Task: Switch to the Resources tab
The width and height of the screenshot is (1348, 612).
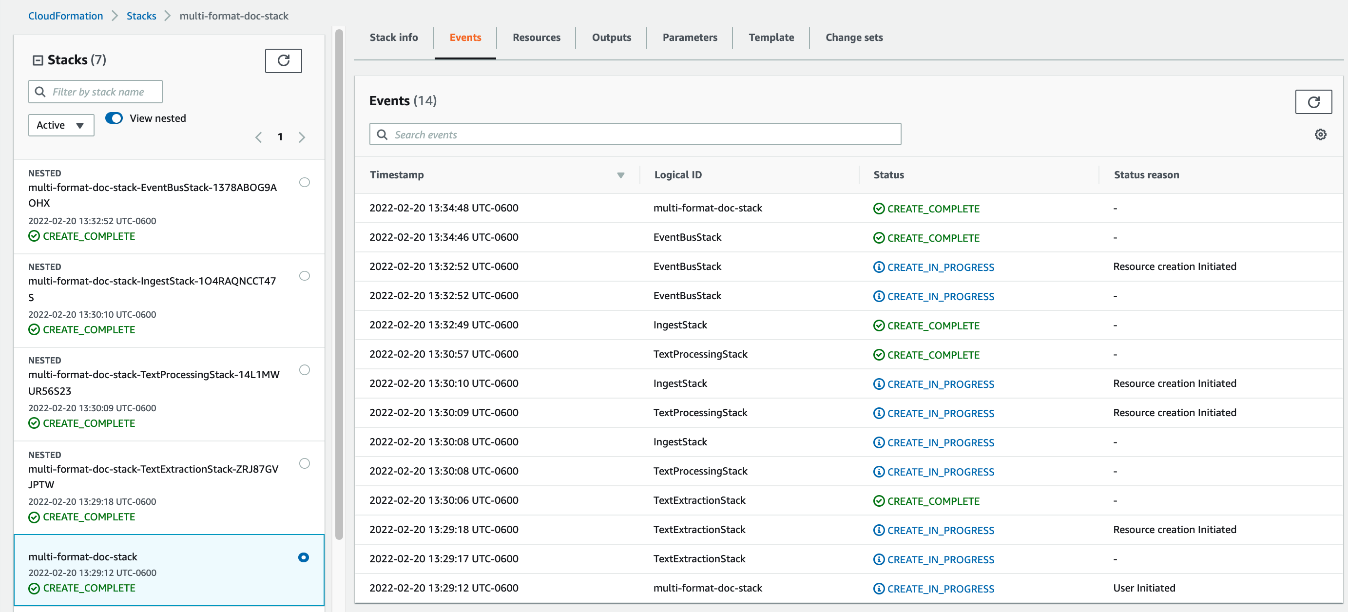Action: (x=536, y=38)
